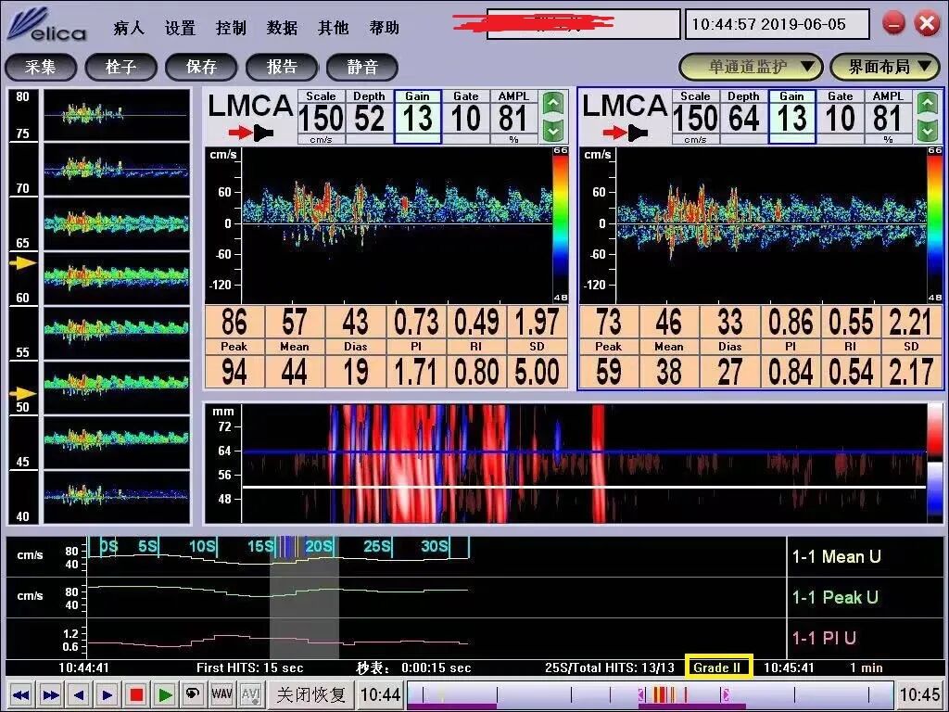949x712 pixels.
Task: Select the Gain box in right LMCA panel
Action: point(791,117)
